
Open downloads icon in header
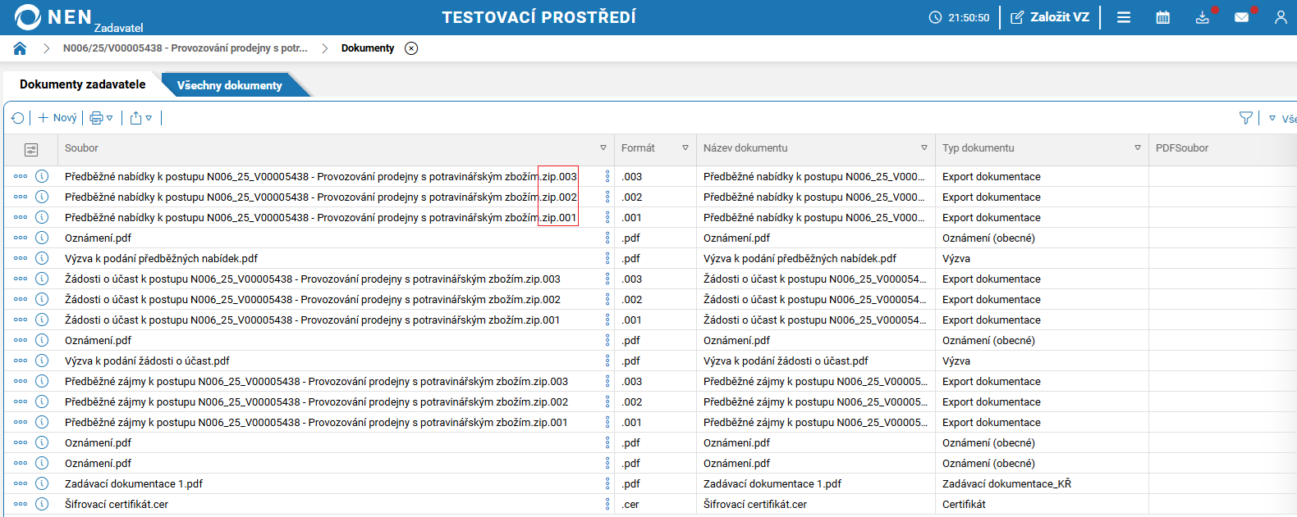1202,17
